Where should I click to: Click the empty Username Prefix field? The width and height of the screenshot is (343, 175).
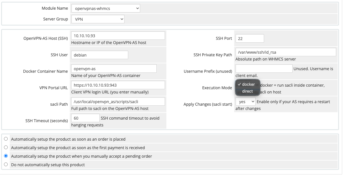point(264,69)
